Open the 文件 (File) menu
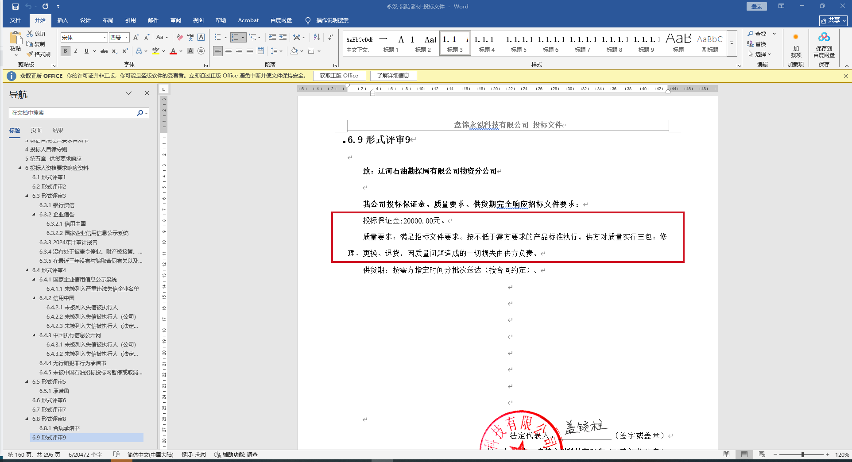 coord(15,20)
